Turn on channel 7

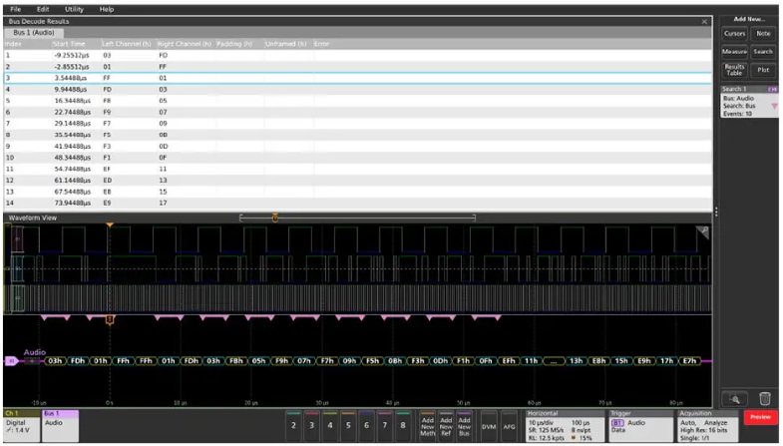(384, 425)
